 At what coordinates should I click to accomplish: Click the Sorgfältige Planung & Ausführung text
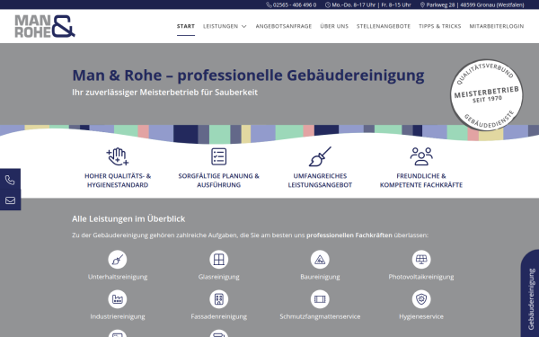[218, 181]
